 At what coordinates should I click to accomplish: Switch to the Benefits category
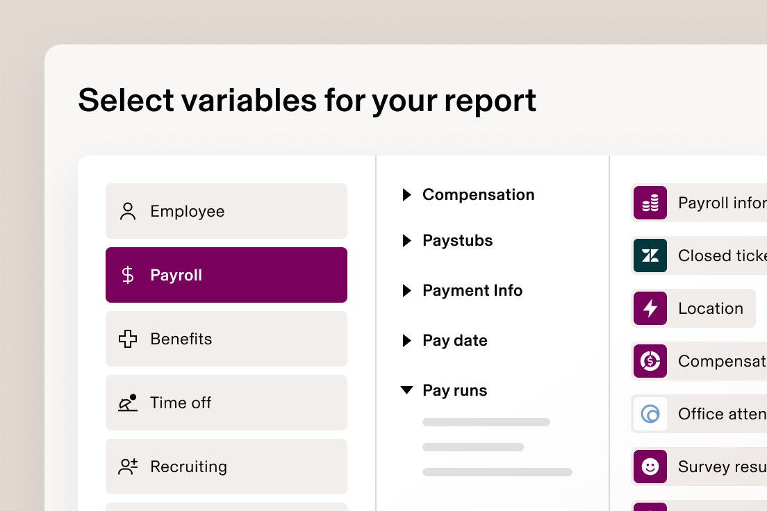(226, 338)
